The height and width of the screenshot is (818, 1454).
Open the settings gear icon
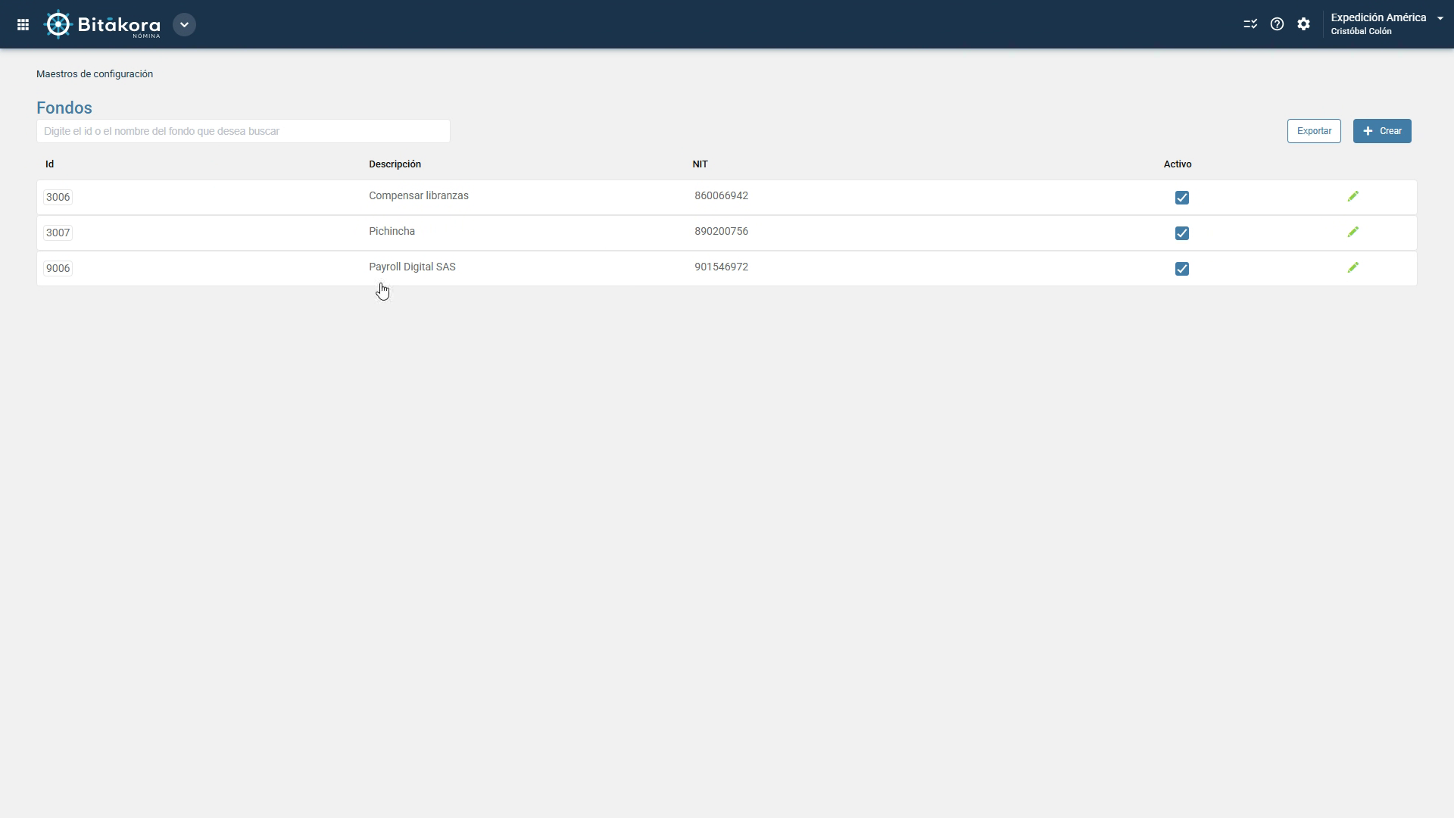[1303, 24]
